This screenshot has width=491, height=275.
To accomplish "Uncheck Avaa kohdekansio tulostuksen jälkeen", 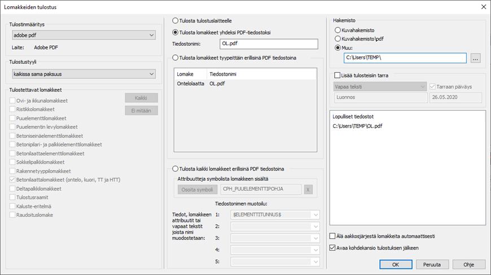I will (332, 247).
